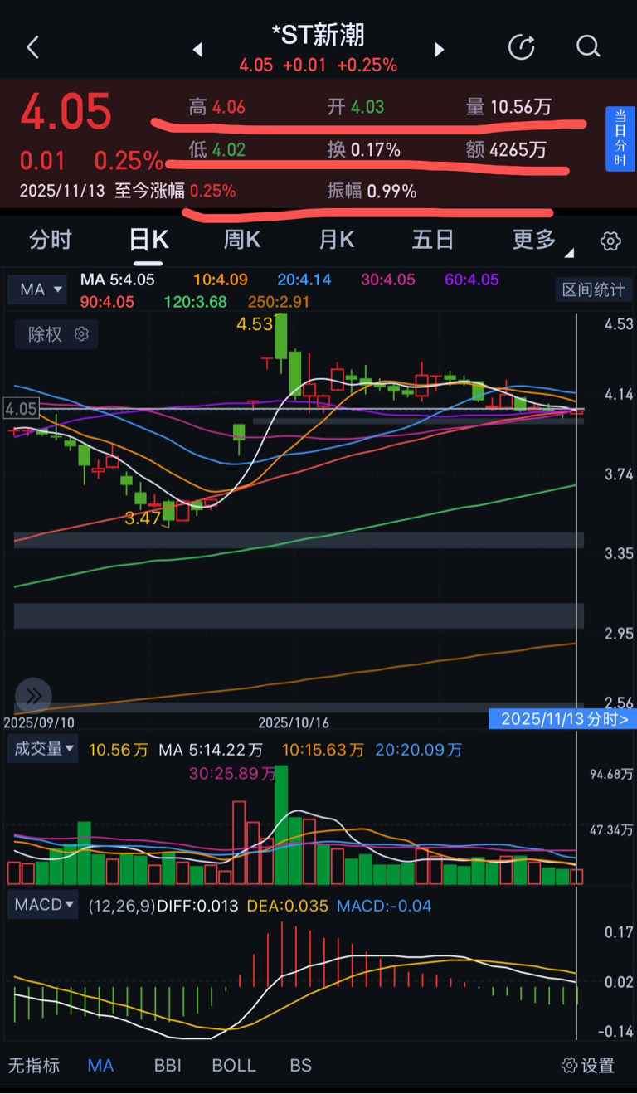Image resolution: width=637 pixels, height=1094 pixels.
Task: Tap MA 5:4.05 legend label
Action: [x=118, y=280]
